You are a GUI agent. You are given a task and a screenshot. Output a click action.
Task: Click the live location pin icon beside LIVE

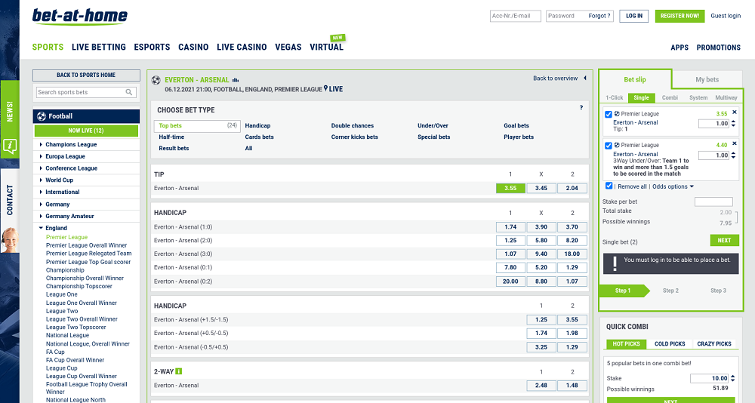tap(325, 88)
